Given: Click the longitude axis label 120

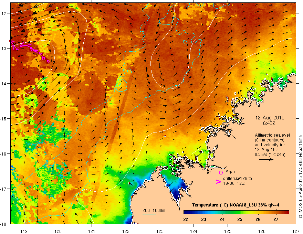Looking at the screenshot, I should pyautogui.click(x=58, y=231).
